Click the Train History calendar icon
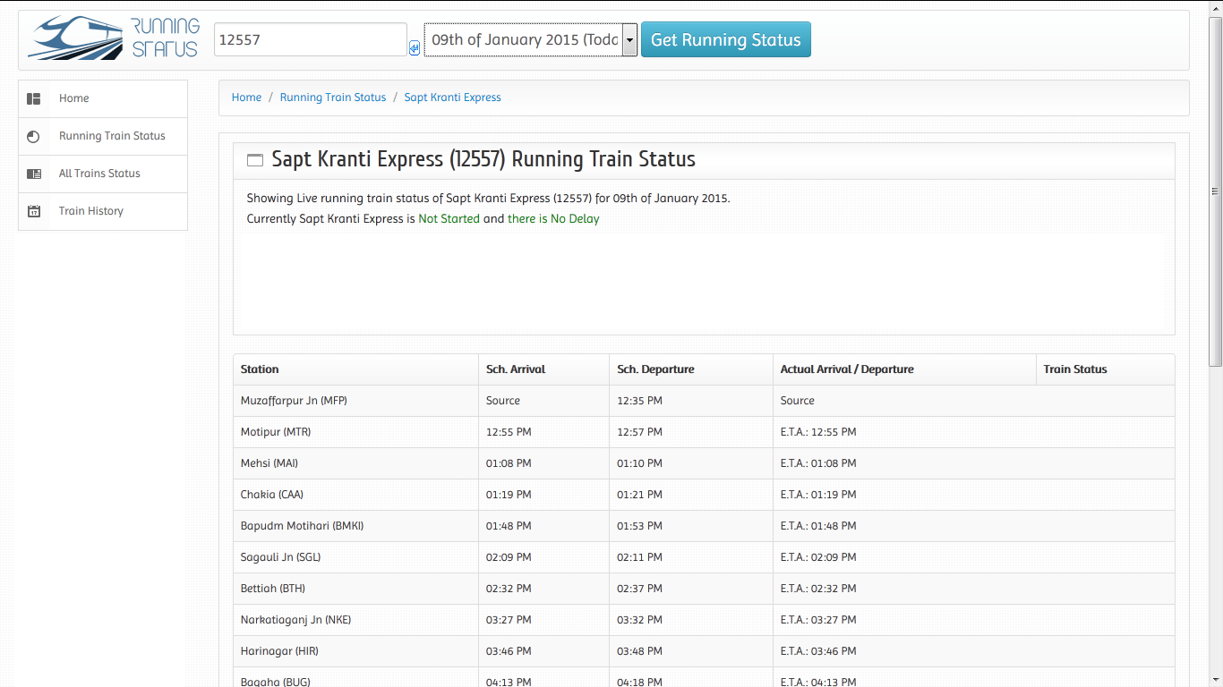This screenshot has width=1223, height=687. click(34, 211)
